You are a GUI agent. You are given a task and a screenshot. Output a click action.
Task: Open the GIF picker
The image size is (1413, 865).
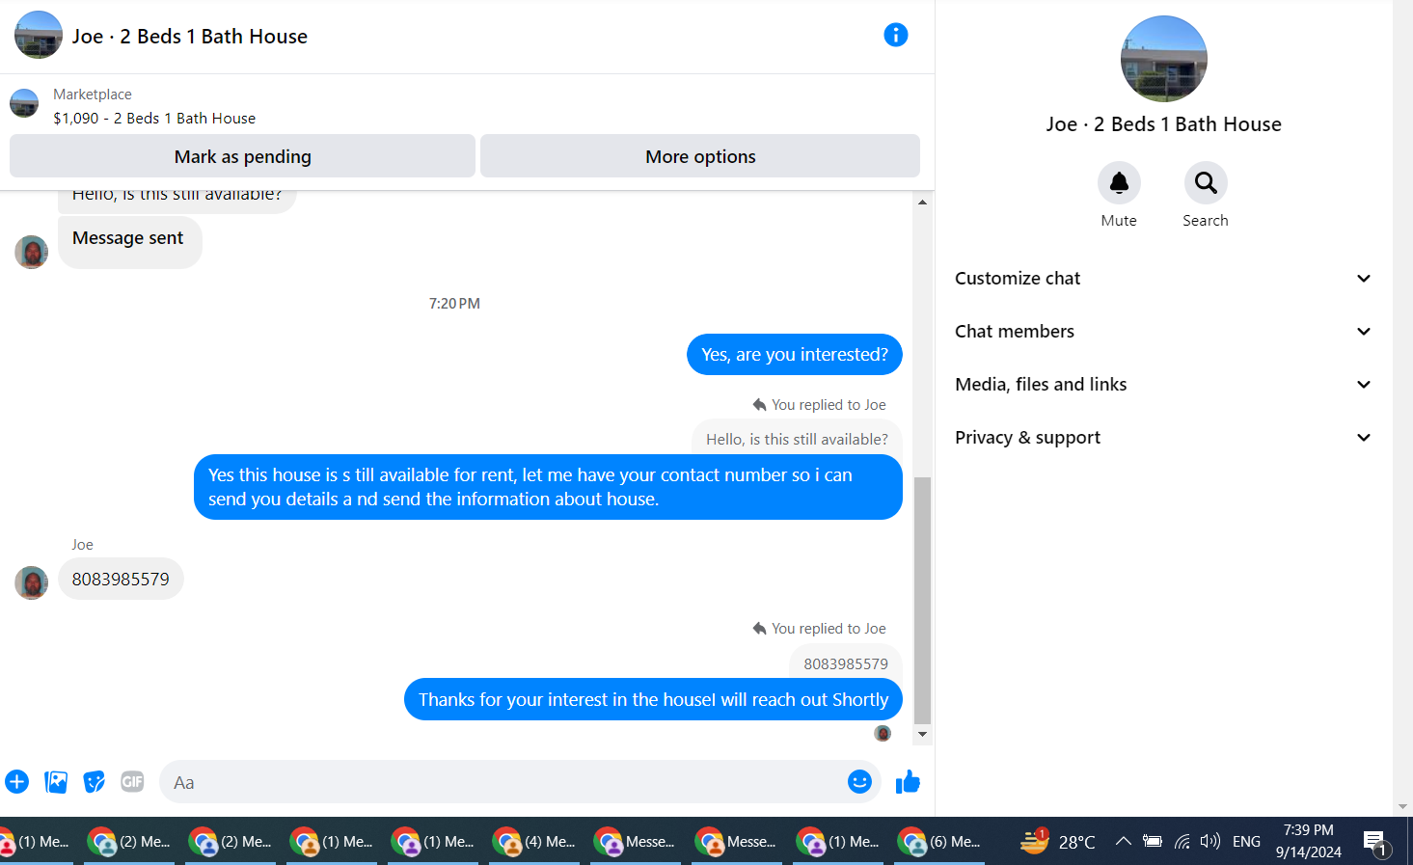(x=132, y=782)
